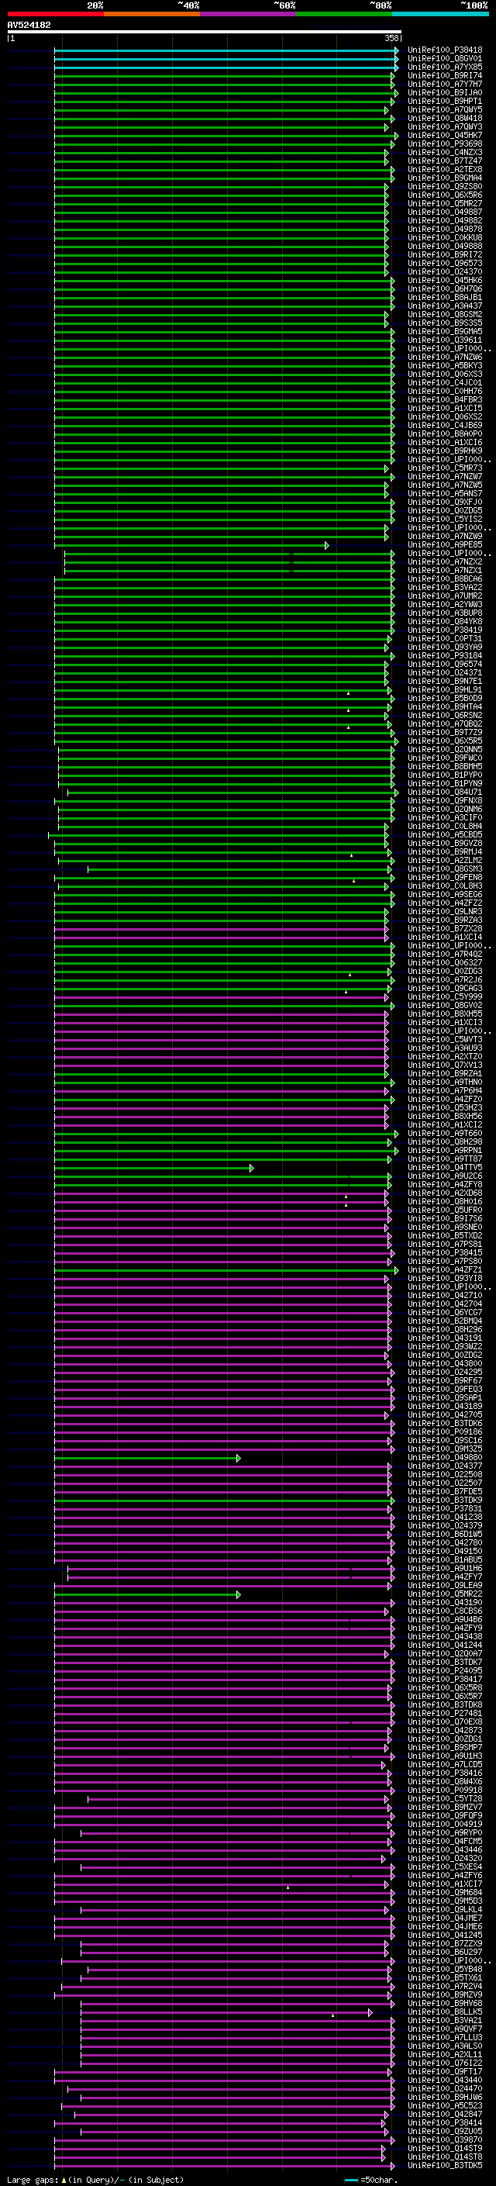Select hit label UniRef100_B9HPT1
The image size is (496, 2186).
pyautogui.click(x=444, y=102)
